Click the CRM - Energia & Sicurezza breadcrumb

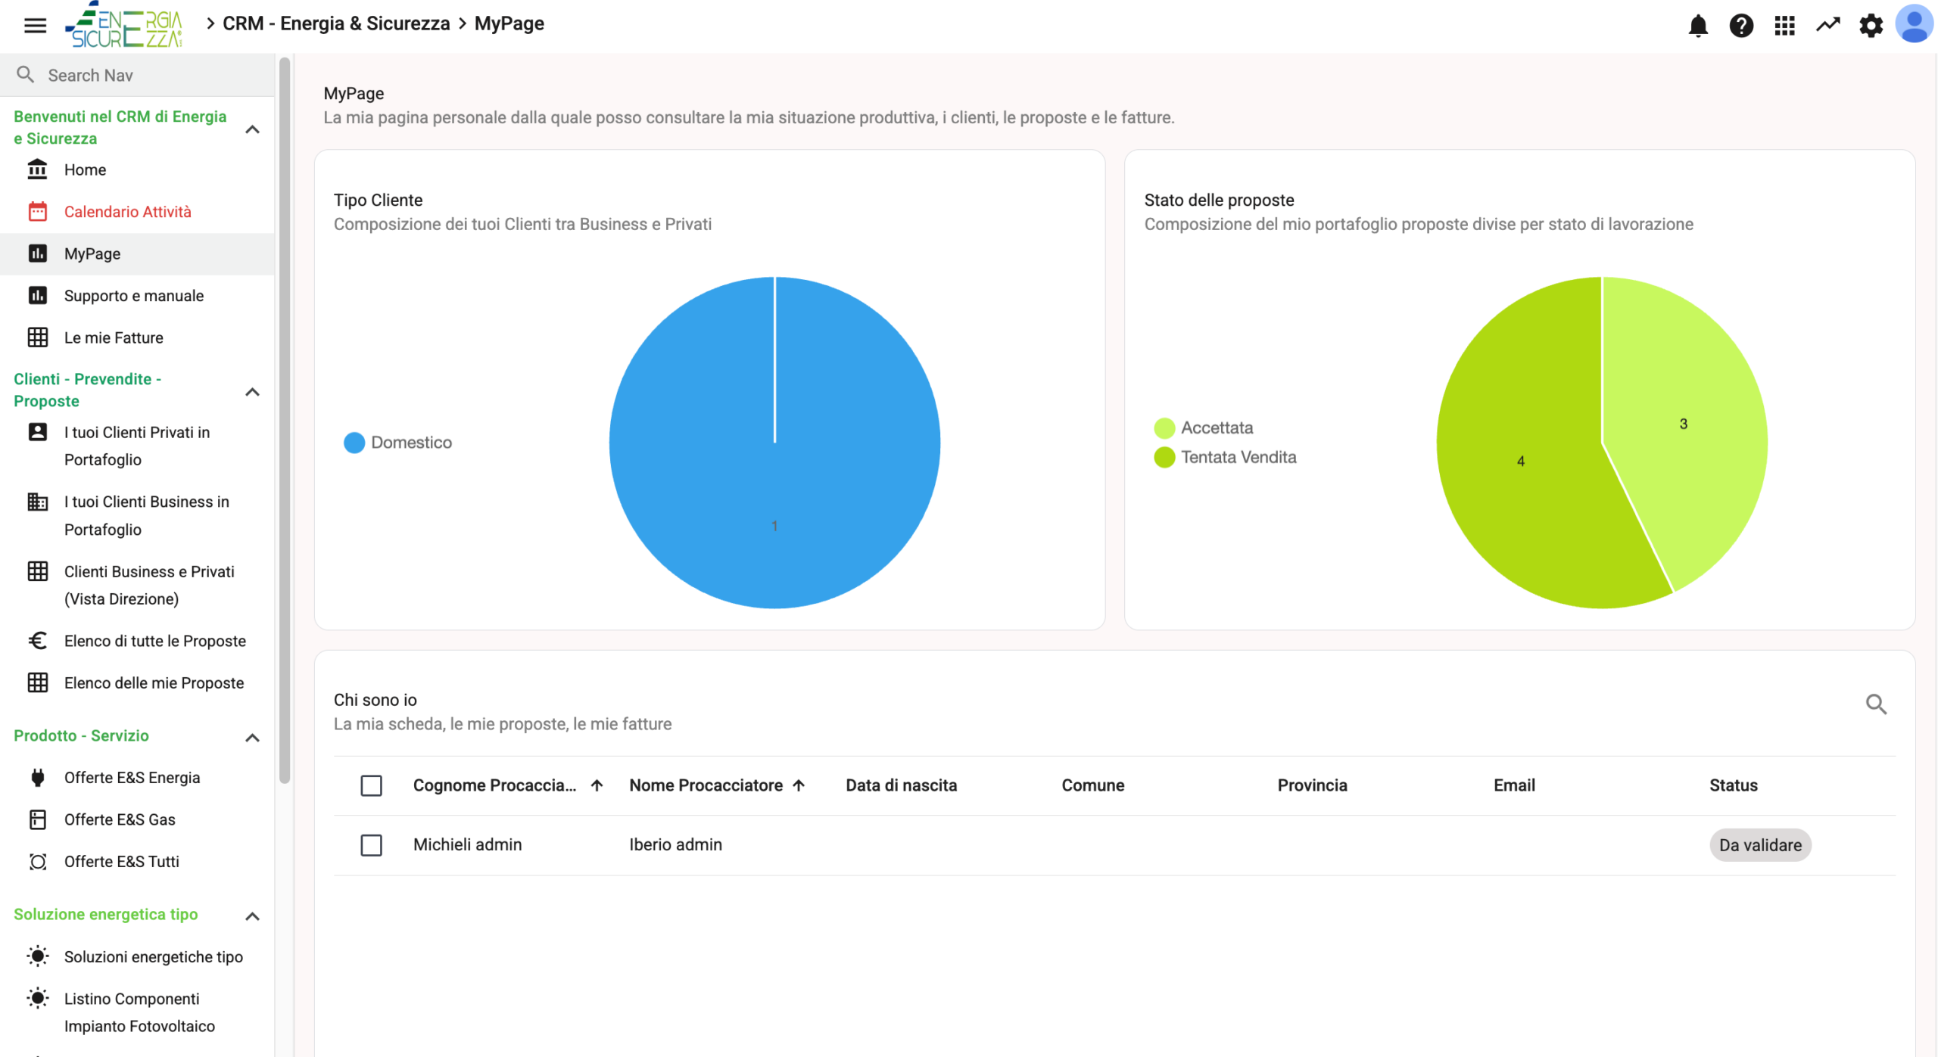point(336,23)
